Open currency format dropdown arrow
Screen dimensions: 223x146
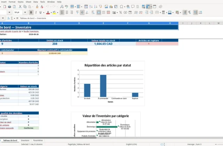pyautogui.click(x=117, y=13)
